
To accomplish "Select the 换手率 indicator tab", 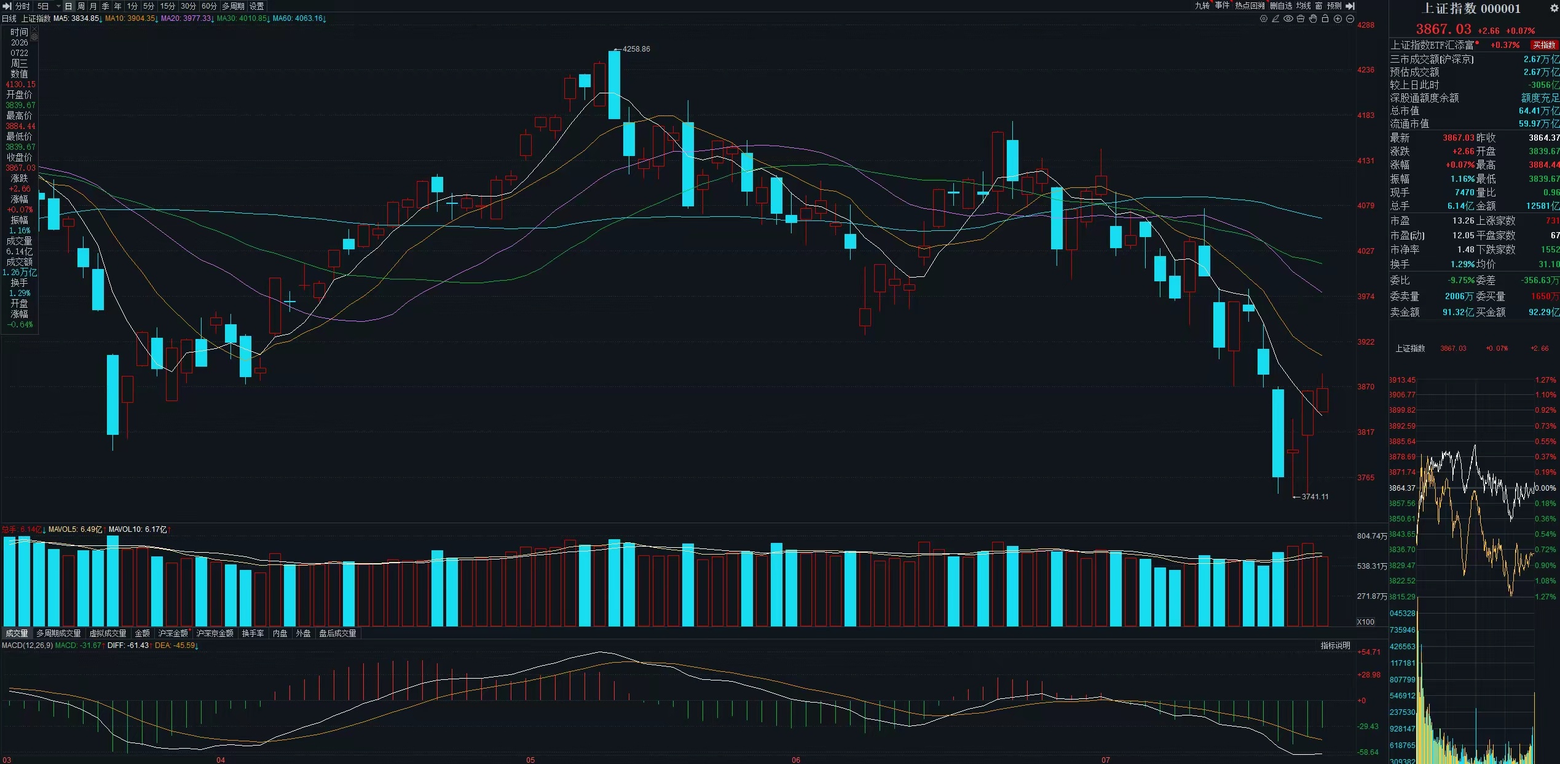I will pos(253,633).
